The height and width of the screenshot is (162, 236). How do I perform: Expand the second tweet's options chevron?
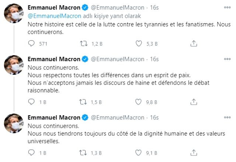tap(227, 59)
